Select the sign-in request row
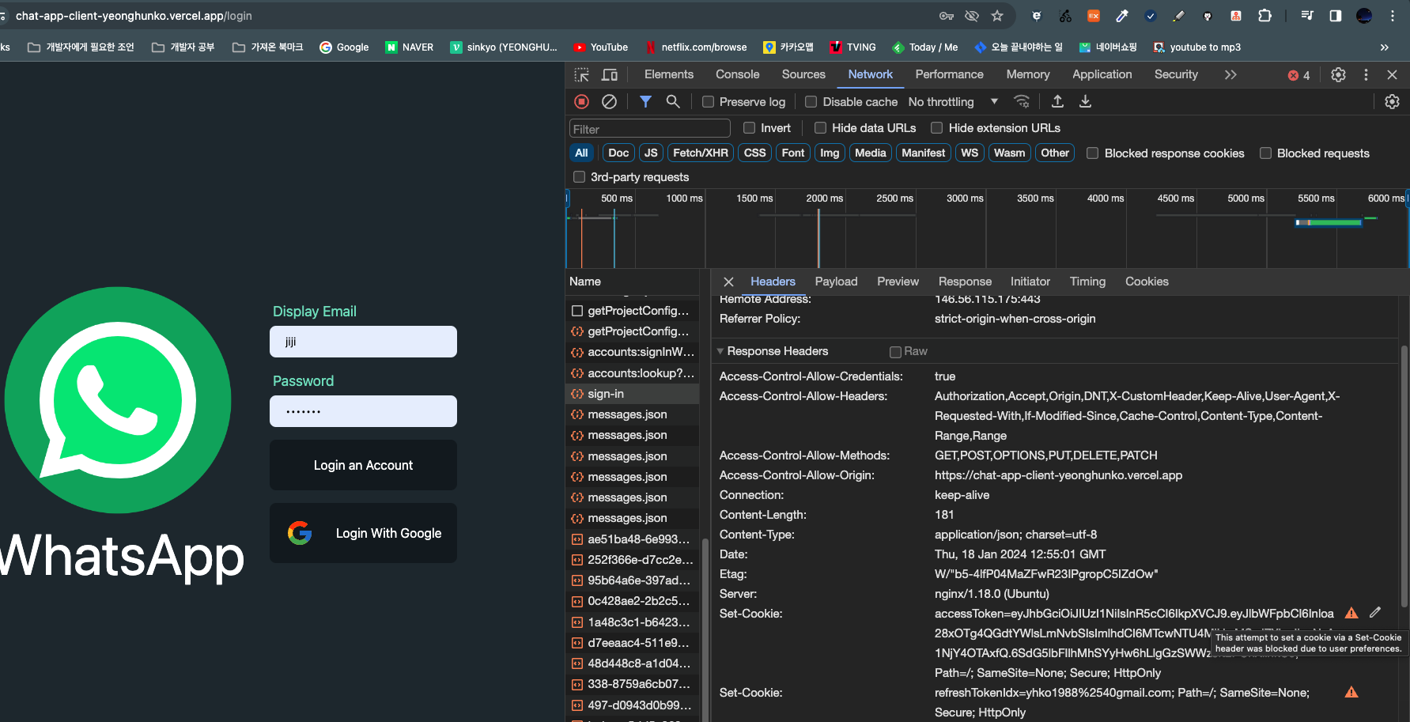This screenshot has height=722, width=1410. (x=633, y=394)
